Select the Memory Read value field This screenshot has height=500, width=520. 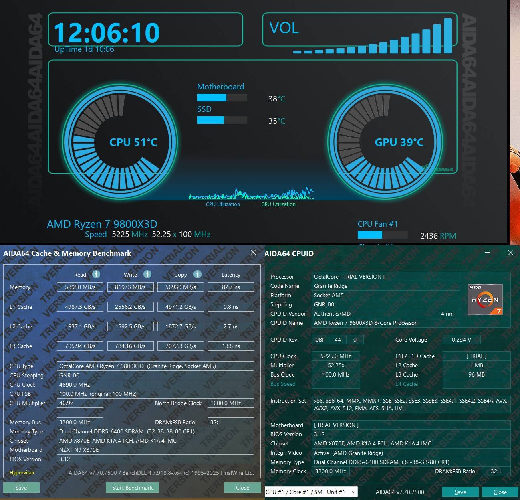(x=80, y=287)
